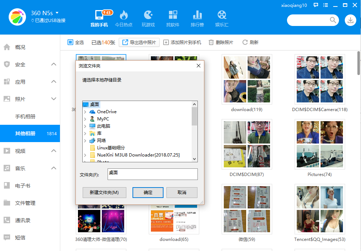Viewport: 361px width, 251px height.
Task: Open the Pictures(74) album
Action: [x=320, y=144]
